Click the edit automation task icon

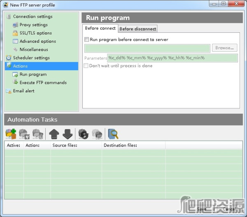coord(24,134)
